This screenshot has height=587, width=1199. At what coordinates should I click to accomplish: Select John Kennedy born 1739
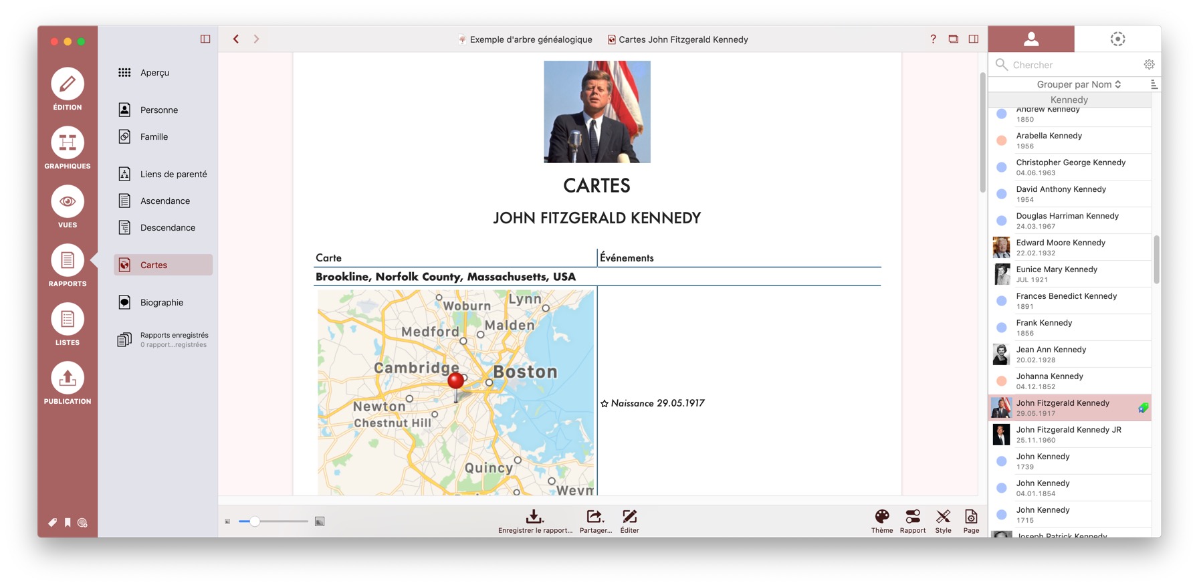pos(1070,461)
